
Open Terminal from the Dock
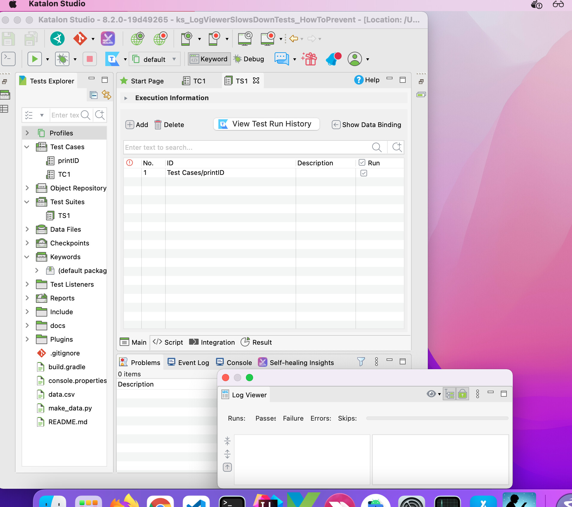pyautogui.click(x=232, y=502)
